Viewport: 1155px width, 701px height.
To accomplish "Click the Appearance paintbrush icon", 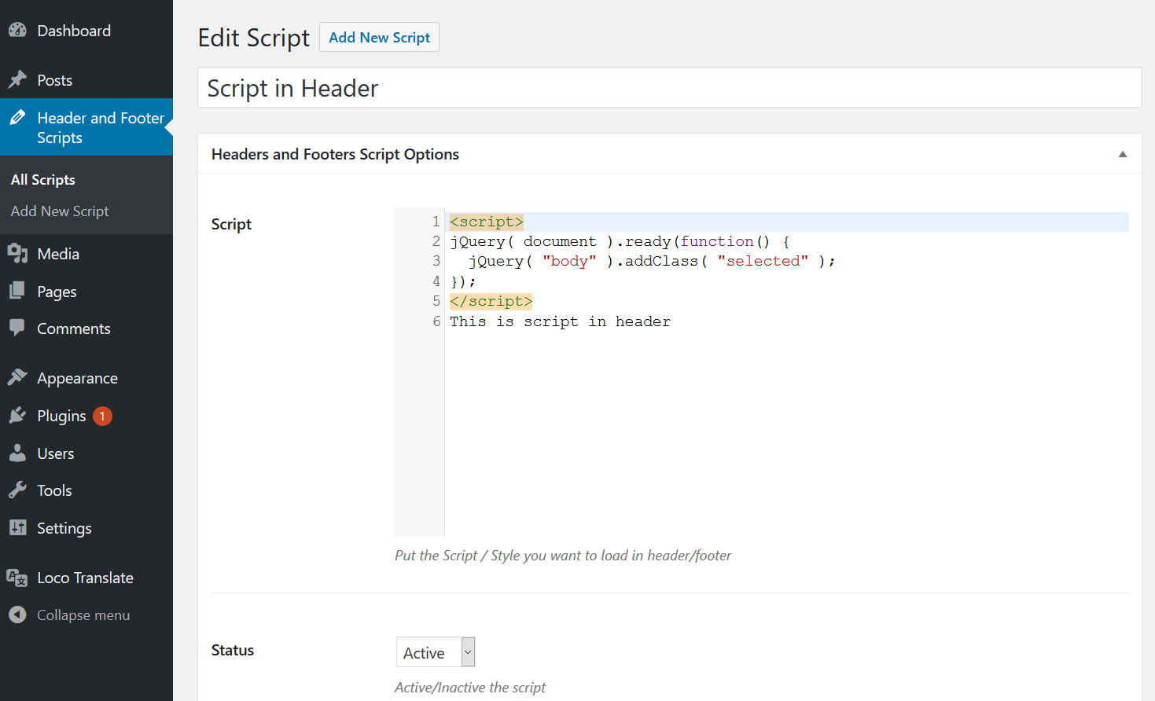I will coord(17,378).
